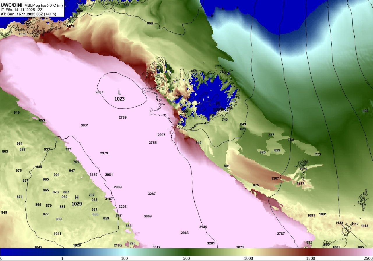Click the 'MSLP og hæð 0°C (m)' caption
The image size is (373, 261).
point(43,5)
